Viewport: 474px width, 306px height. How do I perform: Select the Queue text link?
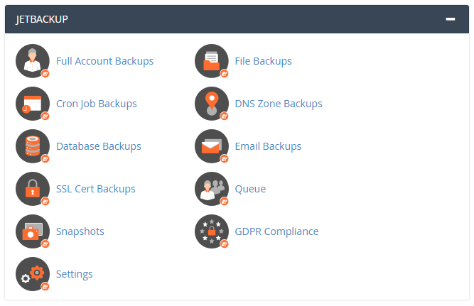click(250, 189)
